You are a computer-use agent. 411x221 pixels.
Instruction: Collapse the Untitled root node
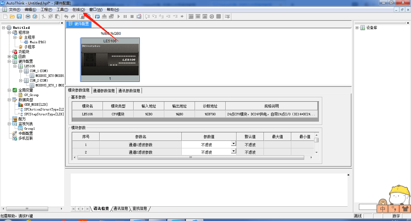[3, 28]
